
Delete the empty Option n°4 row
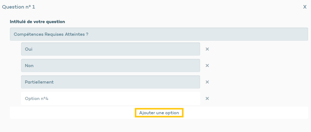[x=207, y=98]
